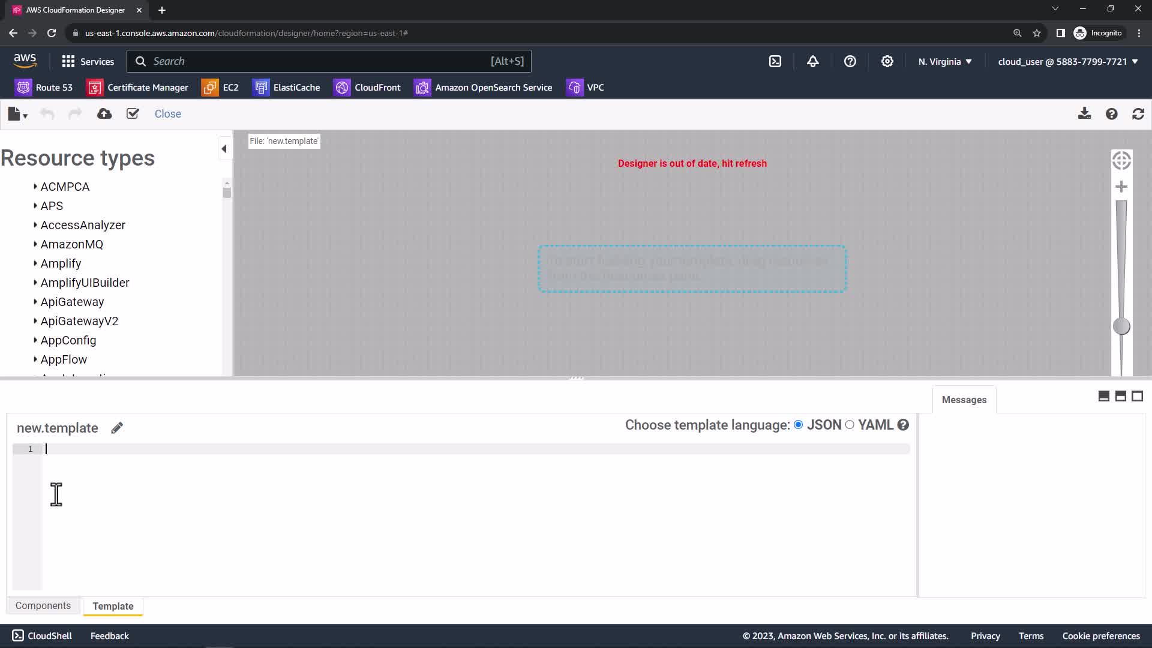Click the create stack cloud upload icon
Screen dimensions: 1152x648
point(104,114)
